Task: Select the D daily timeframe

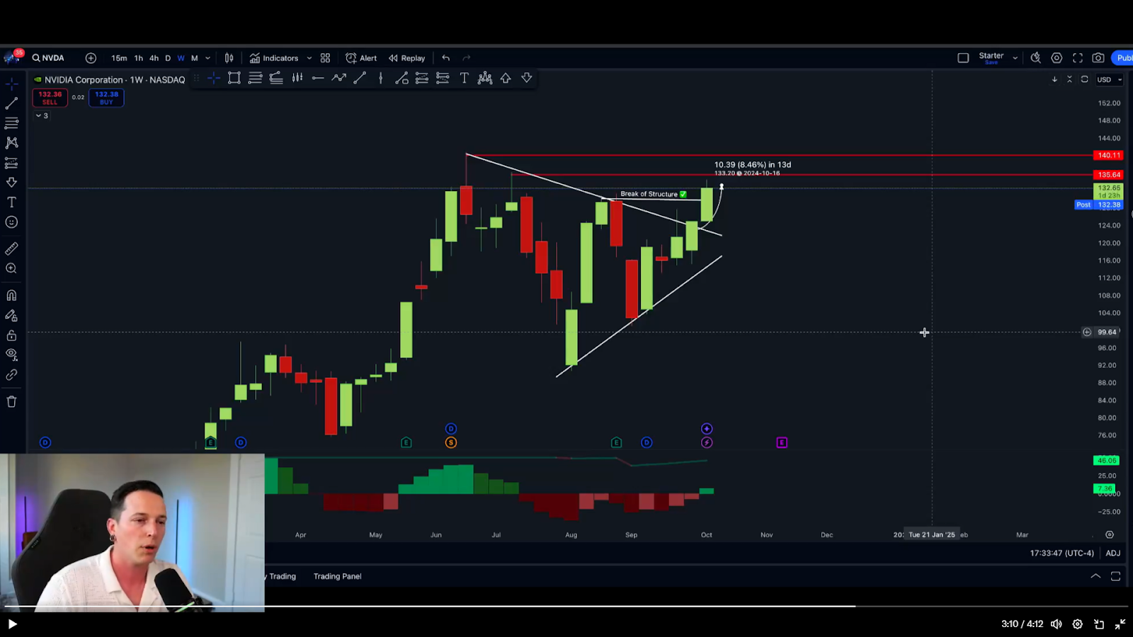Action: click(x=168, y=58)
